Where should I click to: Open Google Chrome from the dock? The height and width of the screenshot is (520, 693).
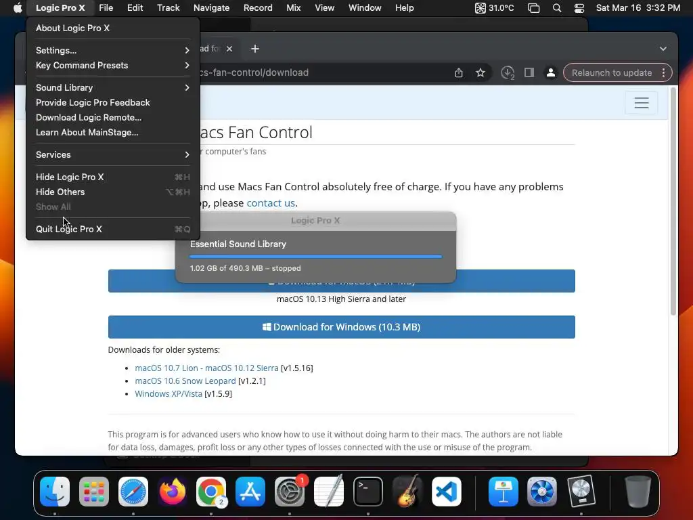pos(211,492)
